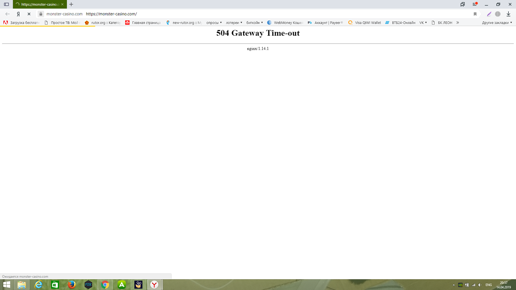This screenshot has height=290, width=516.
Task: Open the clock and date calendar
Action: tap(503, 285)
